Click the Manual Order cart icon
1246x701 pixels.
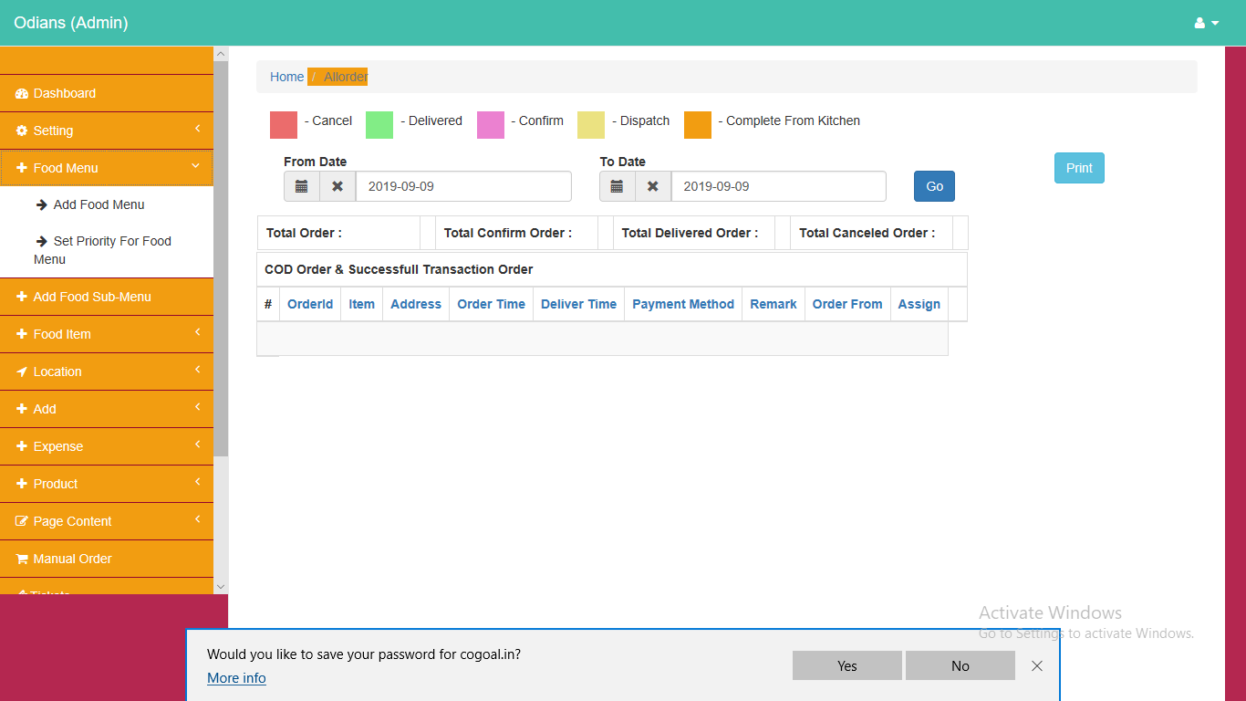(x=22, y=559)
